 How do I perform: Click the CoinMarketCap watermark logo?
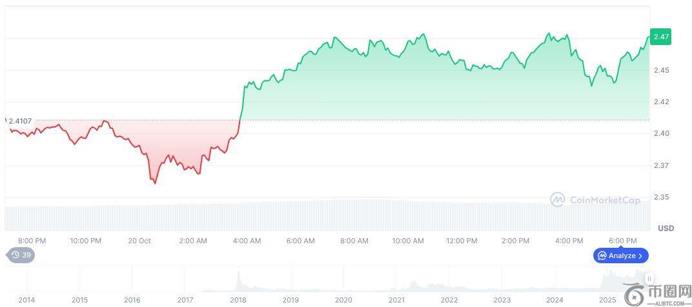tap(595, 200)
